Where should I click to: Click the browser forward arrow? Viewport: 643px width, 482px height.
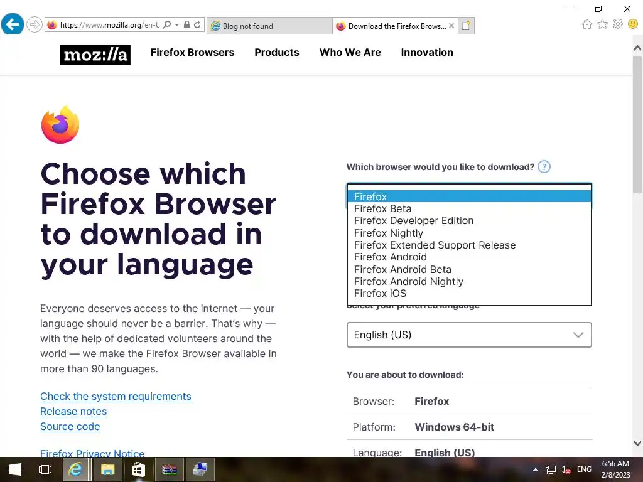pyautogui.click(x=35, y=24)
